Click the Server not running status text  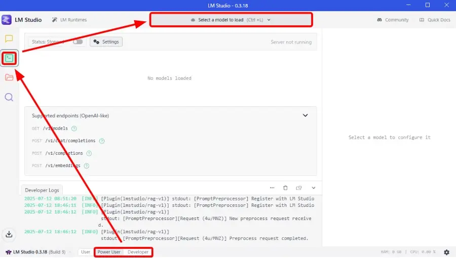point(291,42)
